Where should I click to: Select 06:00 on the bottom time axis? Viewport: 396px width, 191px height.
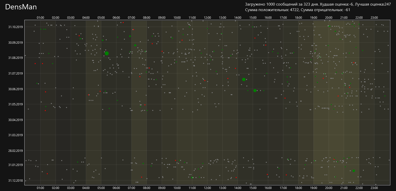116,188
